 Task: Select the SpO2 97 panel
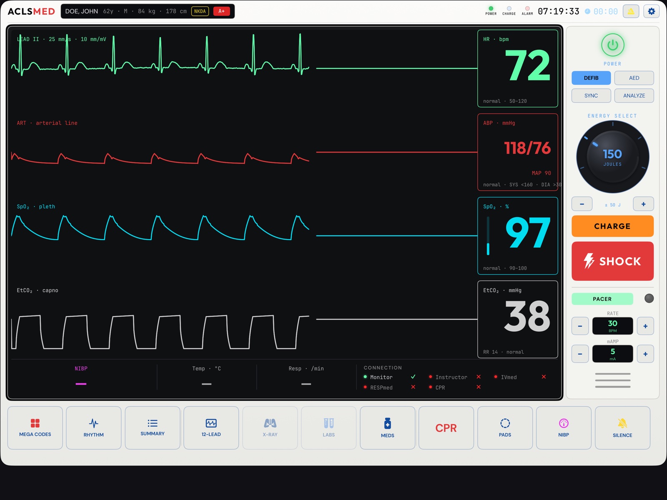(518, 236)
